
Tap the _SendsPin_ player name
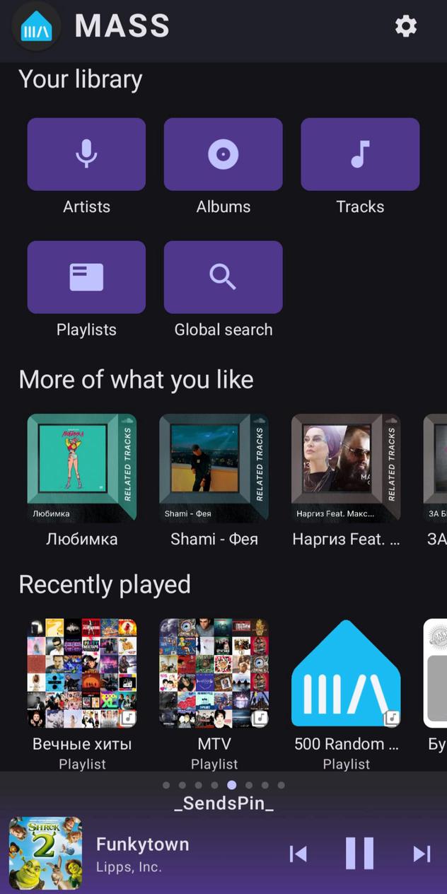[223, 803]
